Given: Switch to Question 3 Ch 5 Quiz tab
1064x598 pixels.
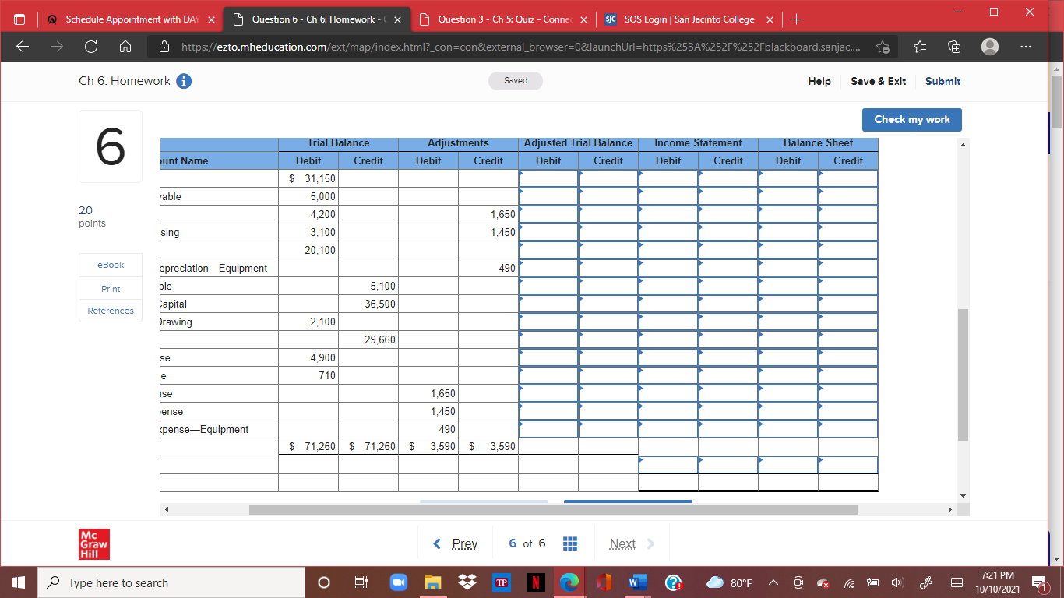Looking at the screenshot, I should pos(502,19).
